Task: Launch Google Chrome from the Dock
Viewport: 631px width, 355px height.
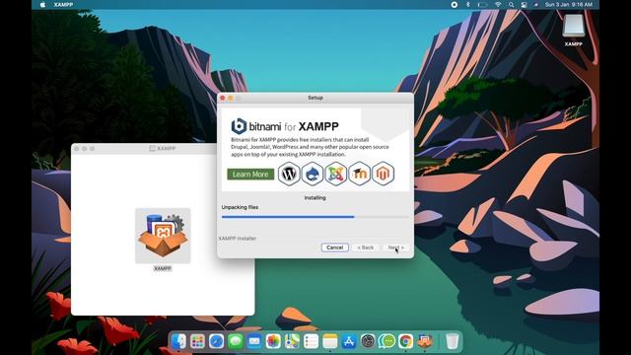Action: click(405, 341)
